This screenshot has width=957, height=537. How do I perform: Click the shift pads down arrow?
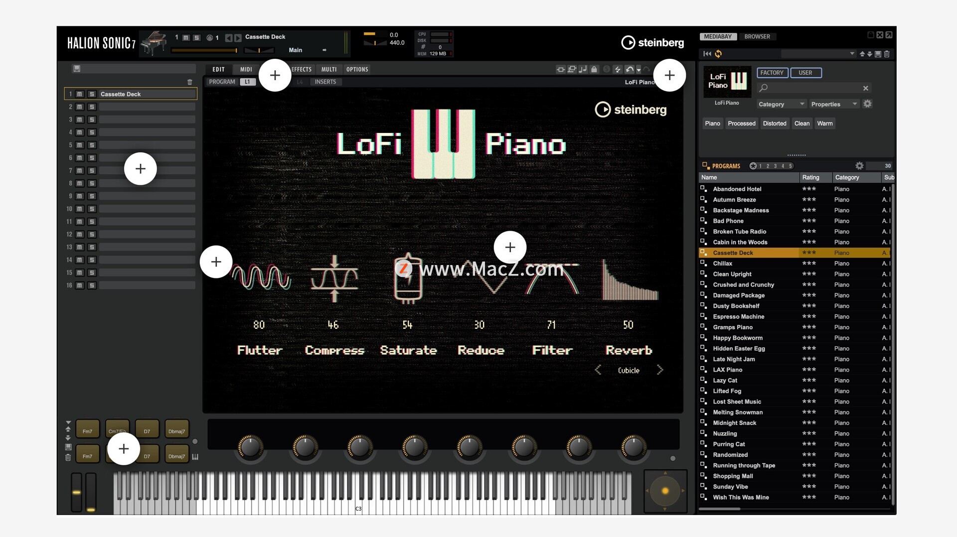click(x=68, y=438)
